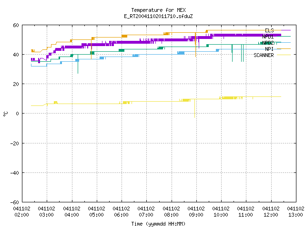Click the purple ELS legend line sample

[284, 30]
